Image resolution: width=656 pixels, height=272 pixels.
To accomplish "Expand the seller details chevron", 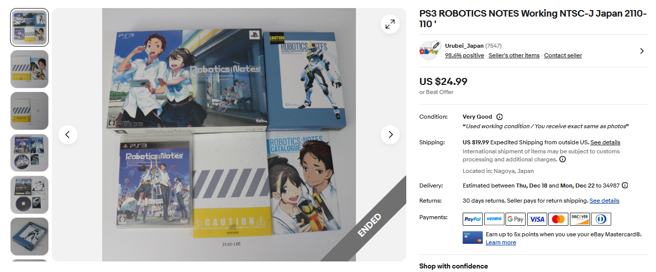I will tap(641, 51).
